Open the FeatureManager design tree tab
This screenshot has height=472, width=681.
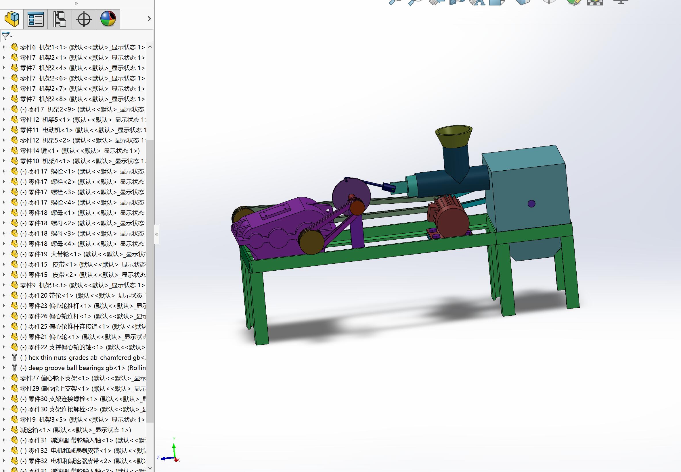point(11,19)
